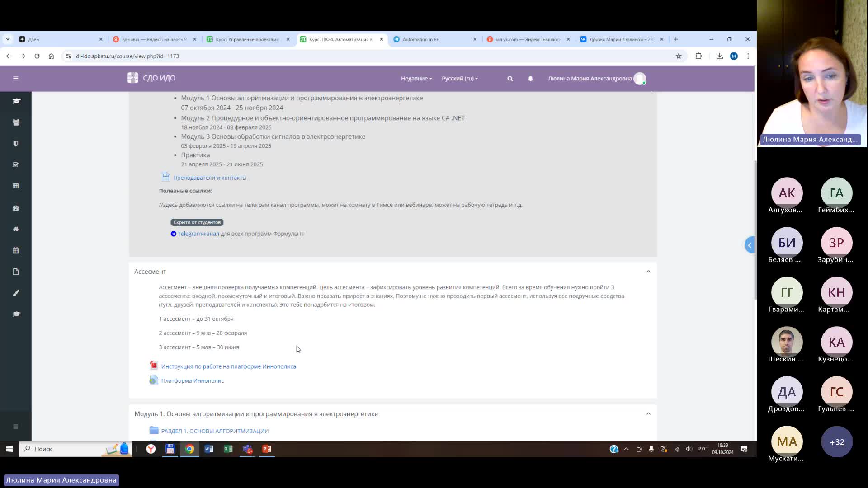The image size is (868, 488).
Task: Open the hamburger side menu
Action: [x=16, y=79]
